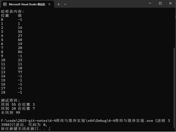Minimize the terminal window
Viewport: 176px width, 132px height.
click(150, 3)
